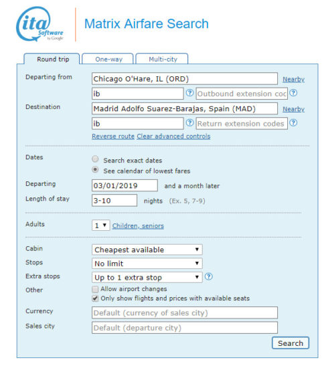
Task: Open the Adults count dropdown
Action: 101,225
